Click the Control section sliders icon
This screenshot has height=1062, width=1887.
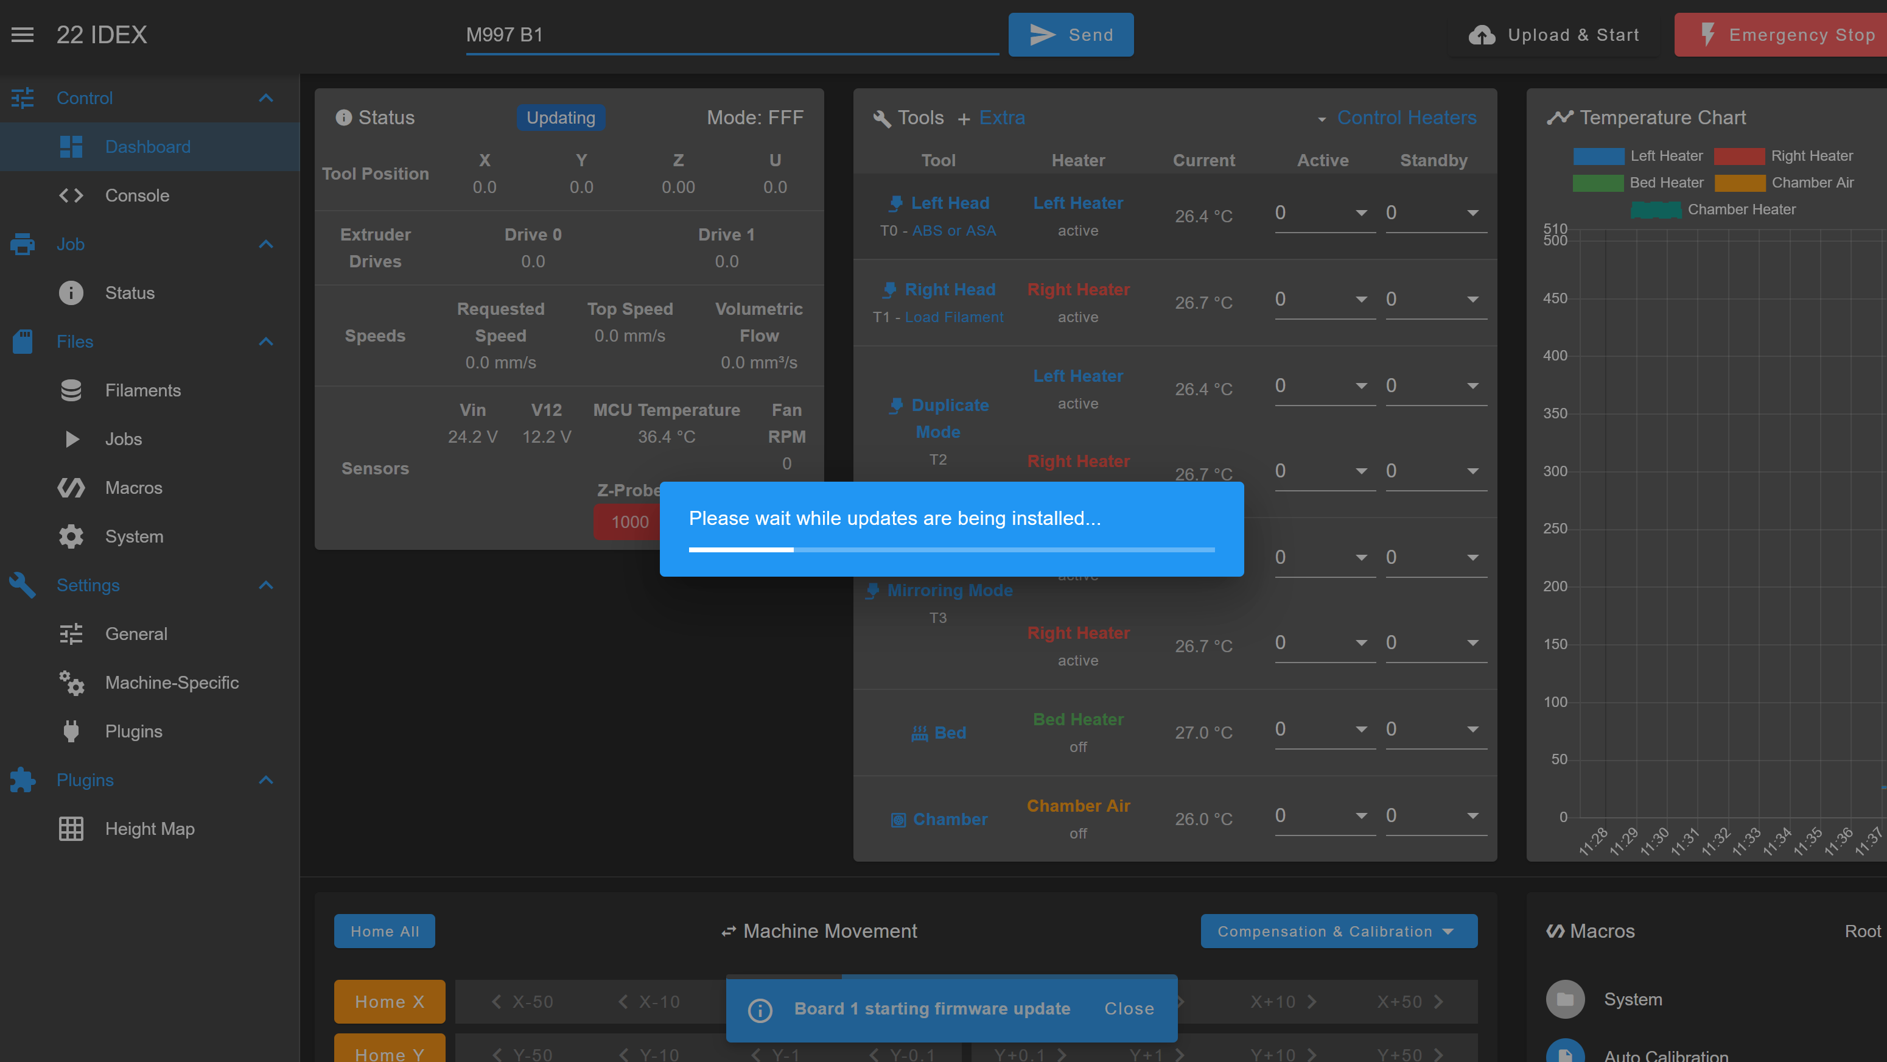tap(23, 98)
